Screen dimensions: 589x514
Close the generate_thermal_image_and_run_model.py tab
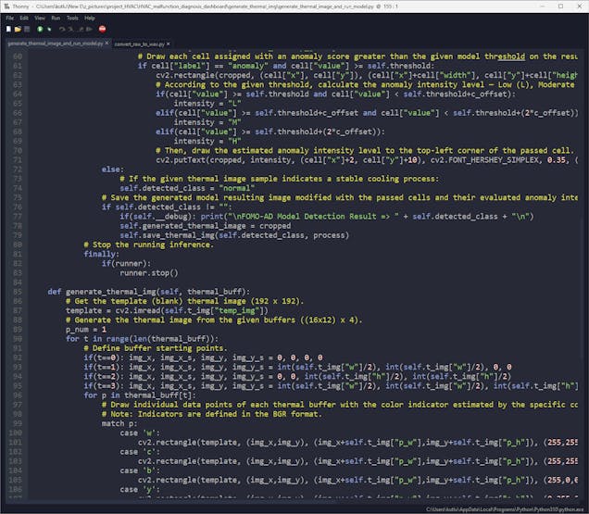click(x=107, y=44)
